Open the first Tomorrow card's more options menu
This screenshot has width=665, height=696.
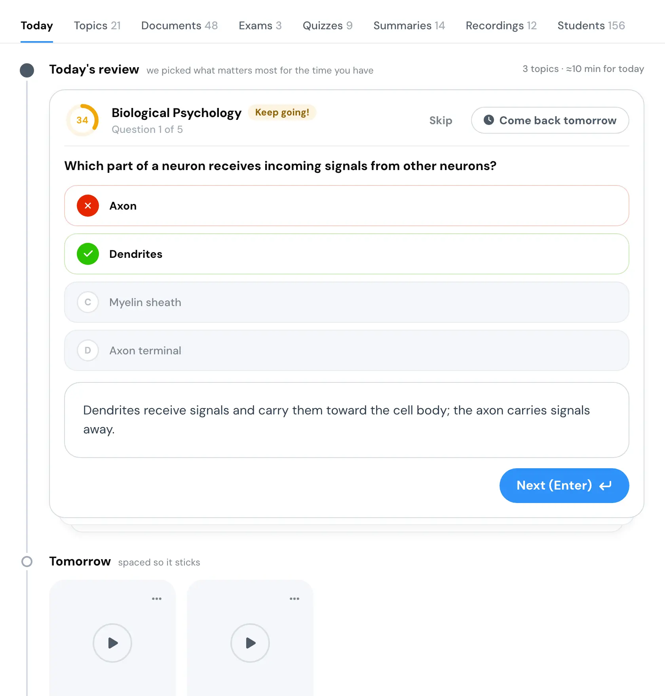pos(157,599)
